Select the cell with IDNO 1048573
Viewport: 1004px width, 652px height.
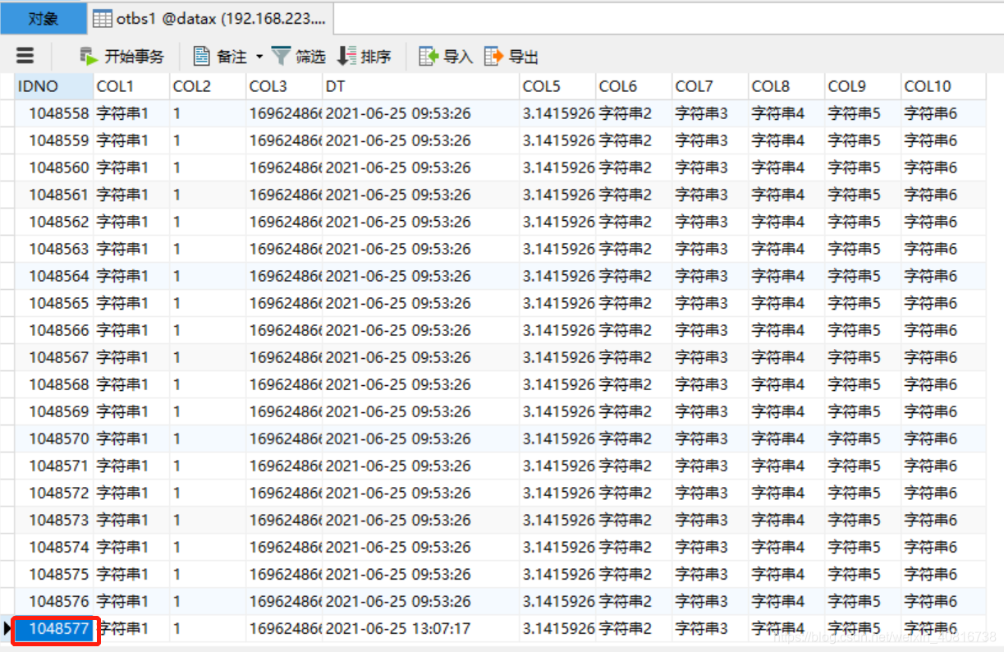54,520
